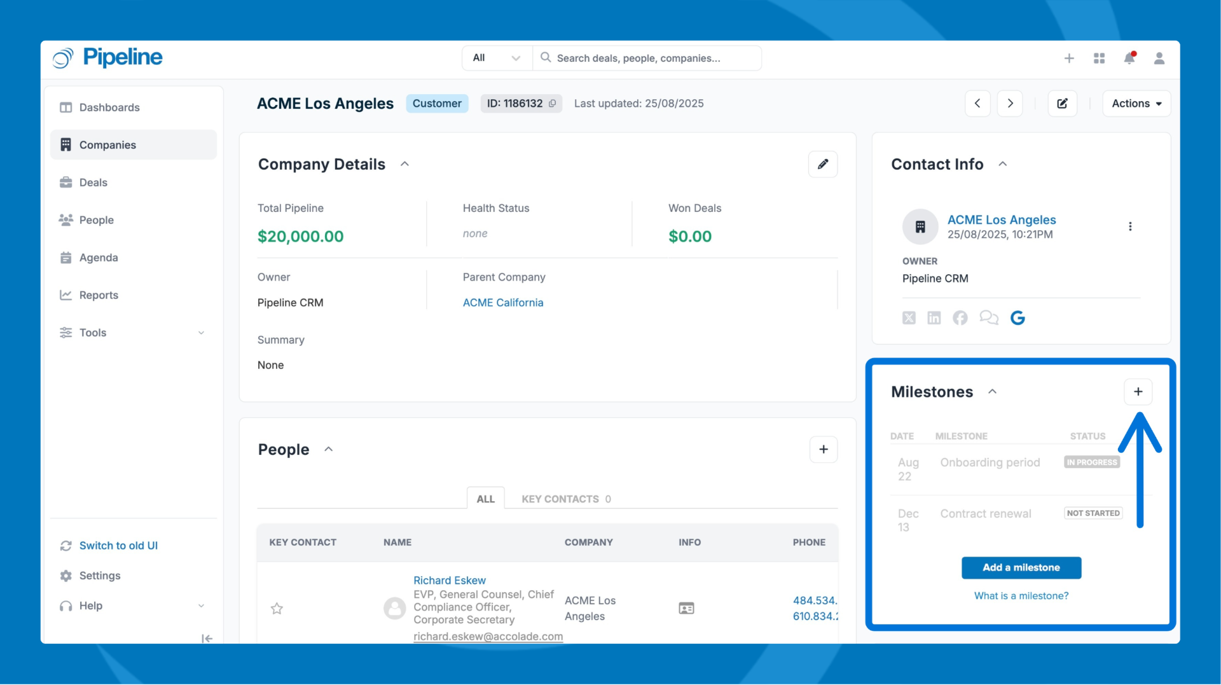This screenshot has width=1221, height=685.
Task: Go to next company record
Action: (1010, 103)
